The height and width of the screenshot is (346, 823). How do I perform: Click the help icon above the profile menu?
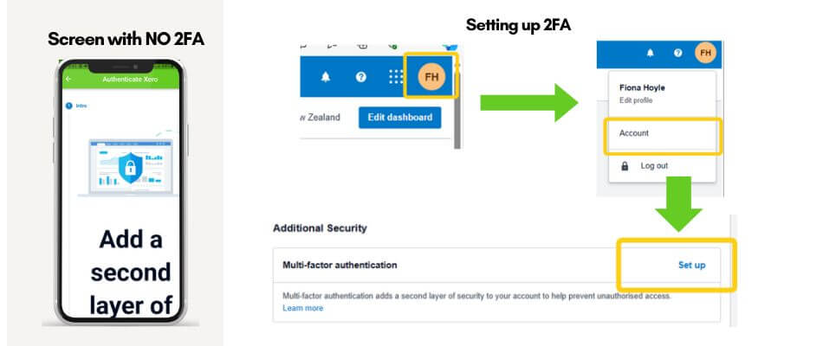[677, 53]
